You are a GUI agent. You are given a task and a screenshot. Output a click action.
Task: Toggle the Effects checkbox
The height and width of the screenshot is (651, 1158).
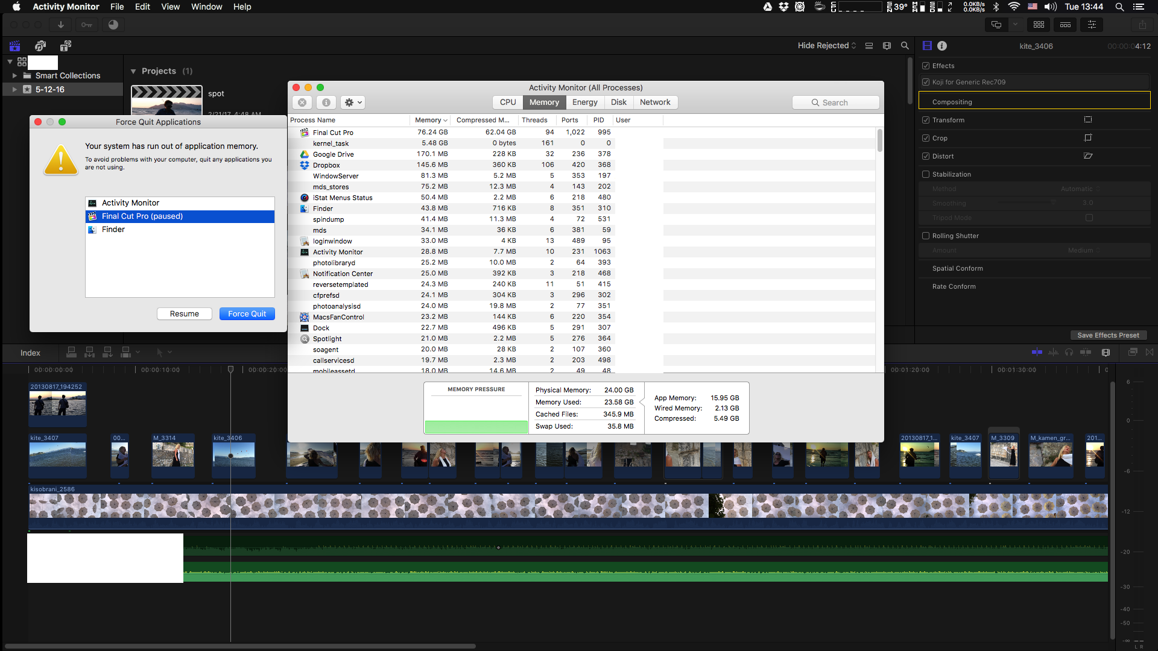pos(926,66)
